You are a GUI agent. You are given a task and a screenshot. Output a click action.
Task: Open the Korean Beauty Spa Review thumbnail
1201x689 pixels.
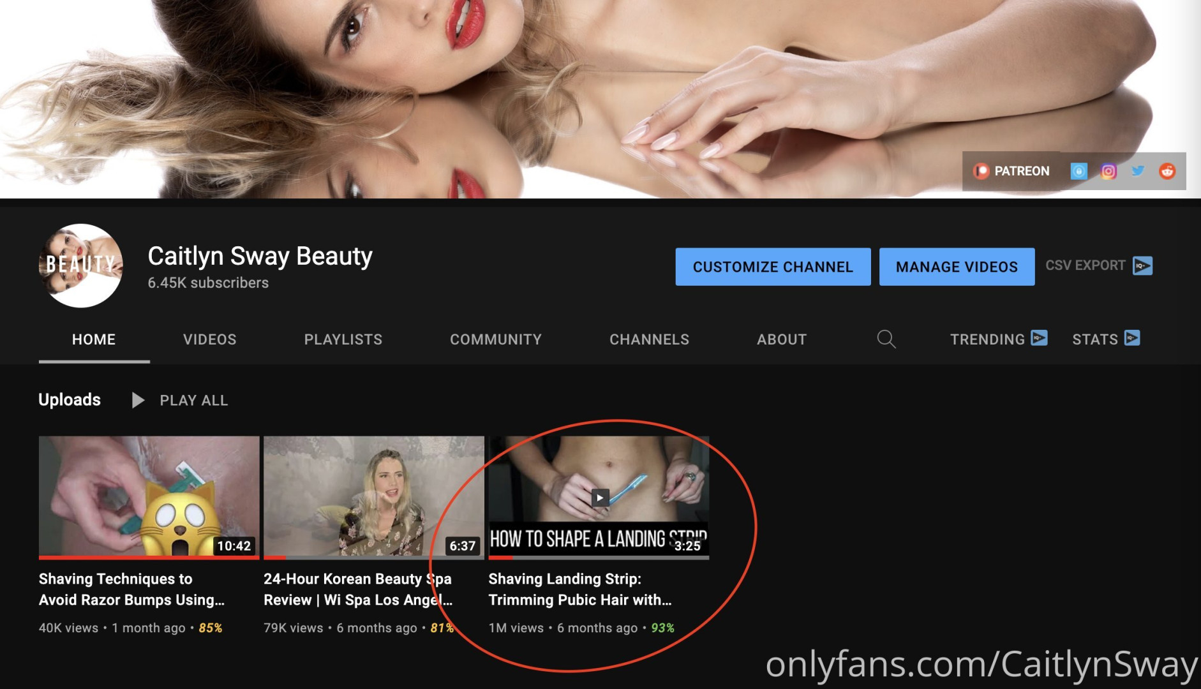point(373,496)
